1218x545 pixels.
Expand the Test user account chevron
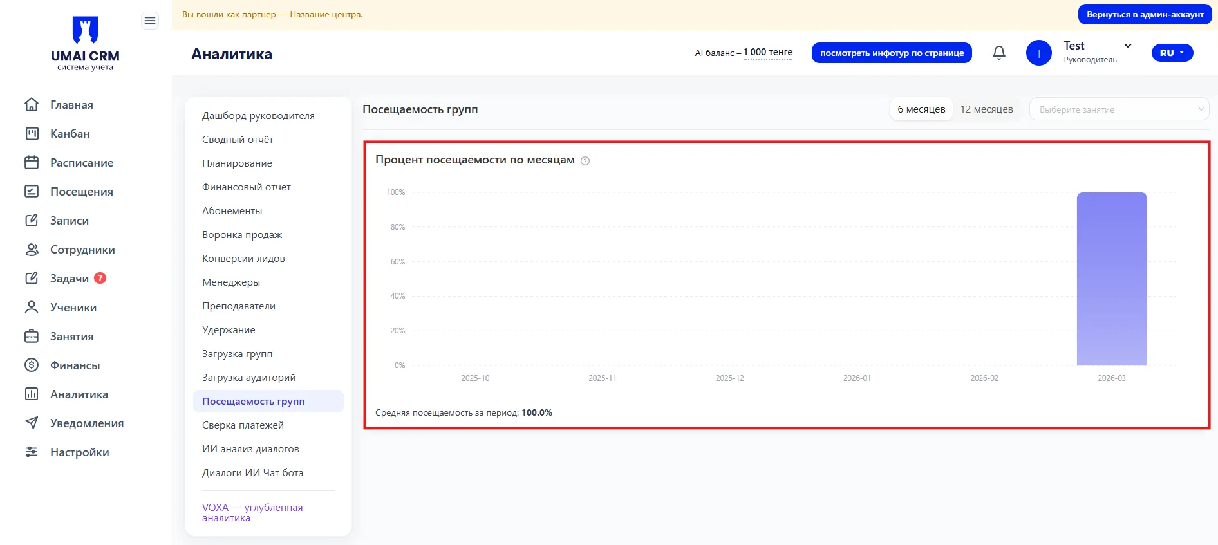click(x=1128, y=46)
